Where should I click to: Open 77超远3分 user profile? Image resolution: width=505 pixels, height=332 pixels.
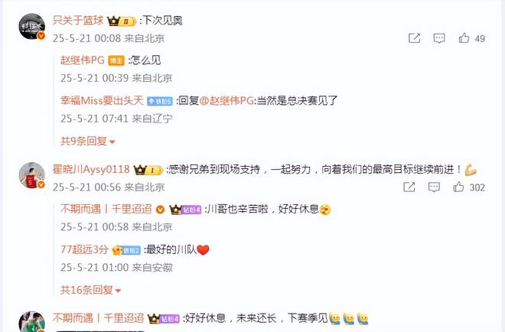[84, 249]
